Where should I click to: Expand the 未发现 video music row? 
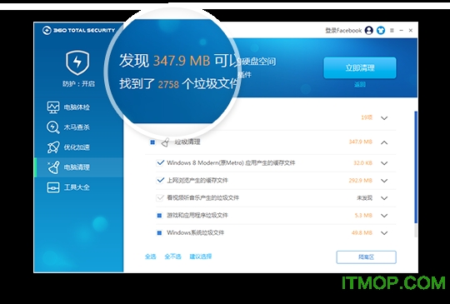[384, 198]
